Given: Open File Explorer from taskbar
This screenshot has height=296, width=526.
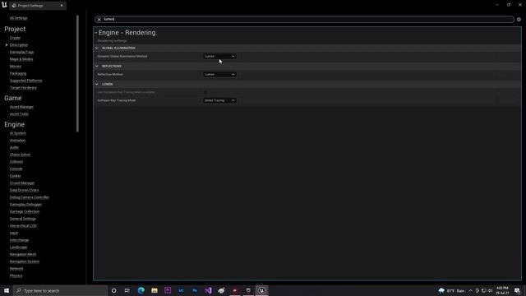Looking at the screenshot, I should click(155, 290).
